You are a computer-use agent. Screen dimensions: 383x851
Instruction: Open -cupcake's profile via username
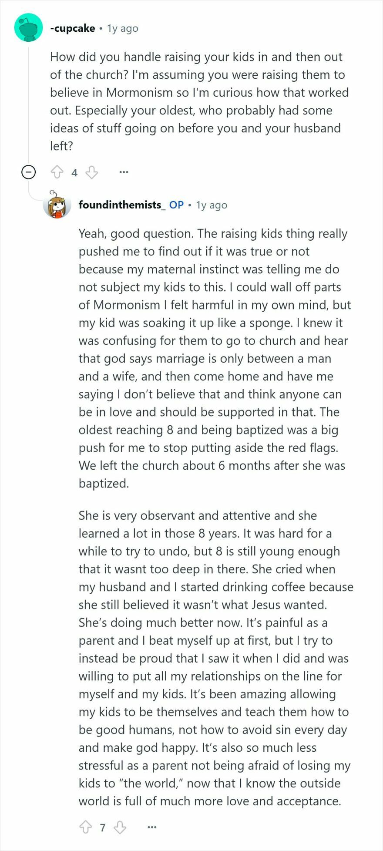pos(72,28)
